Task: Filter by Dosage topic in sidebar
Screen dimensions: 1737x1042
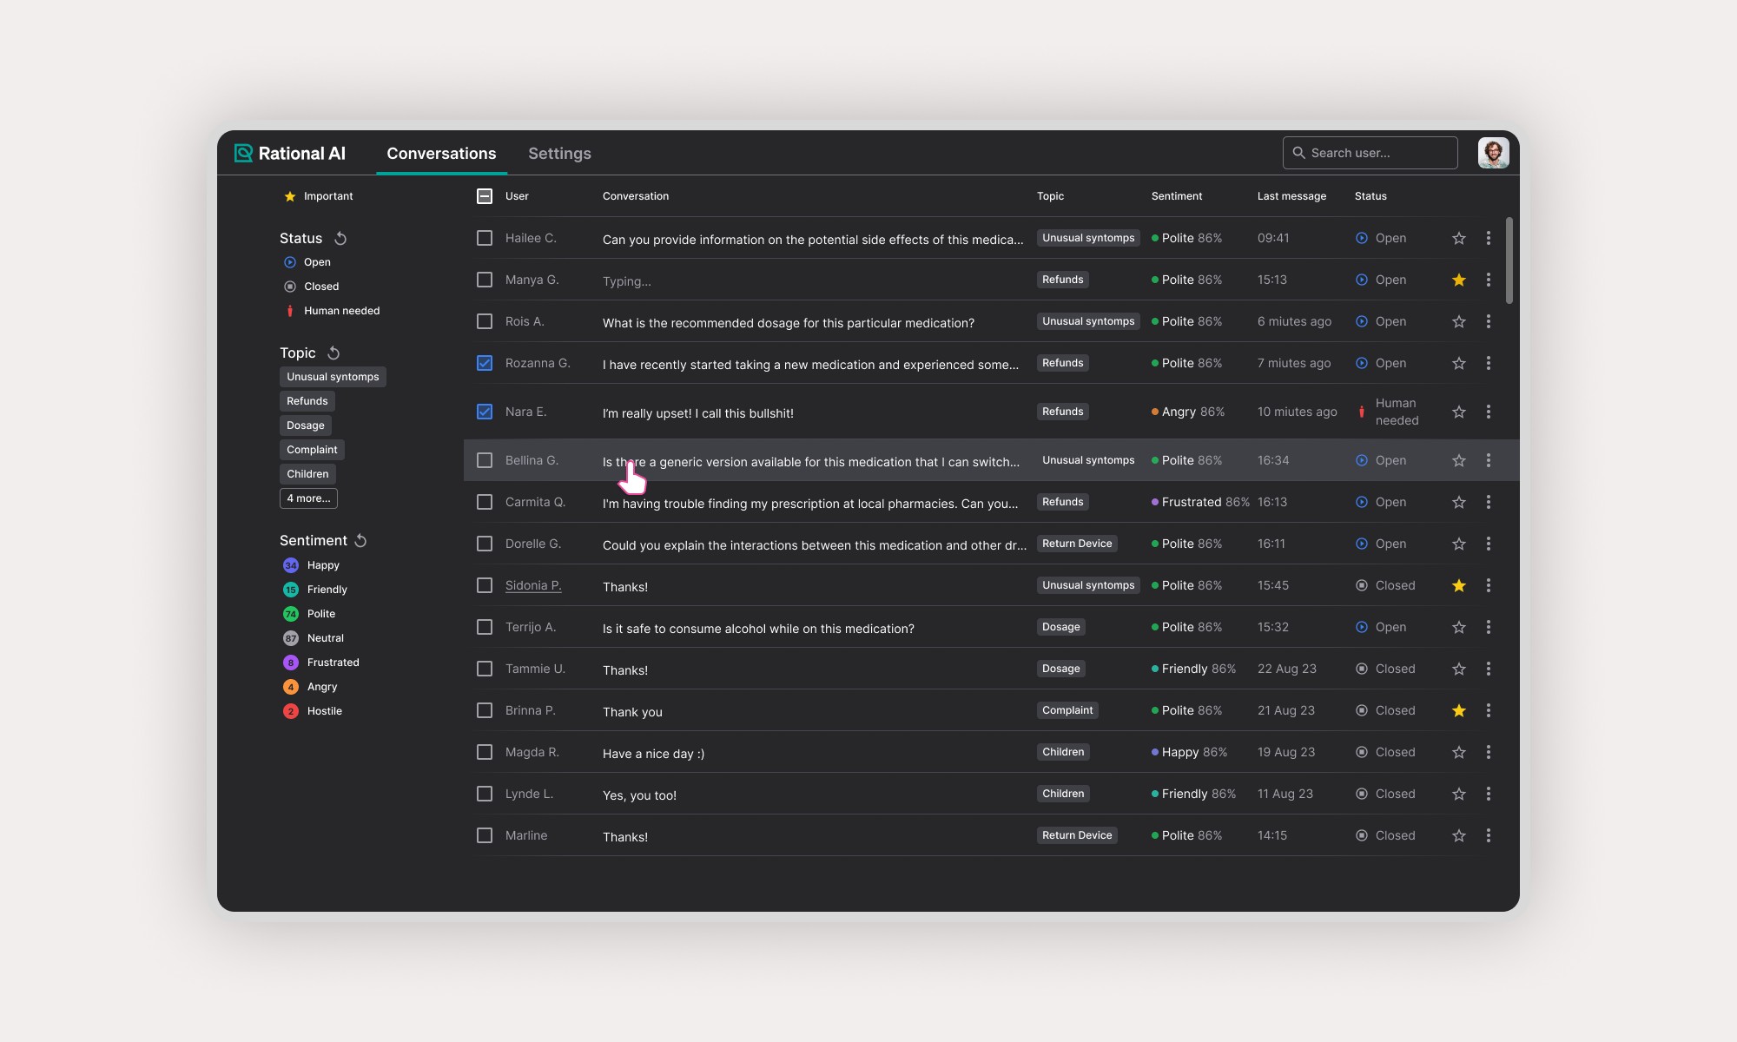Action: tap(306, 425)
